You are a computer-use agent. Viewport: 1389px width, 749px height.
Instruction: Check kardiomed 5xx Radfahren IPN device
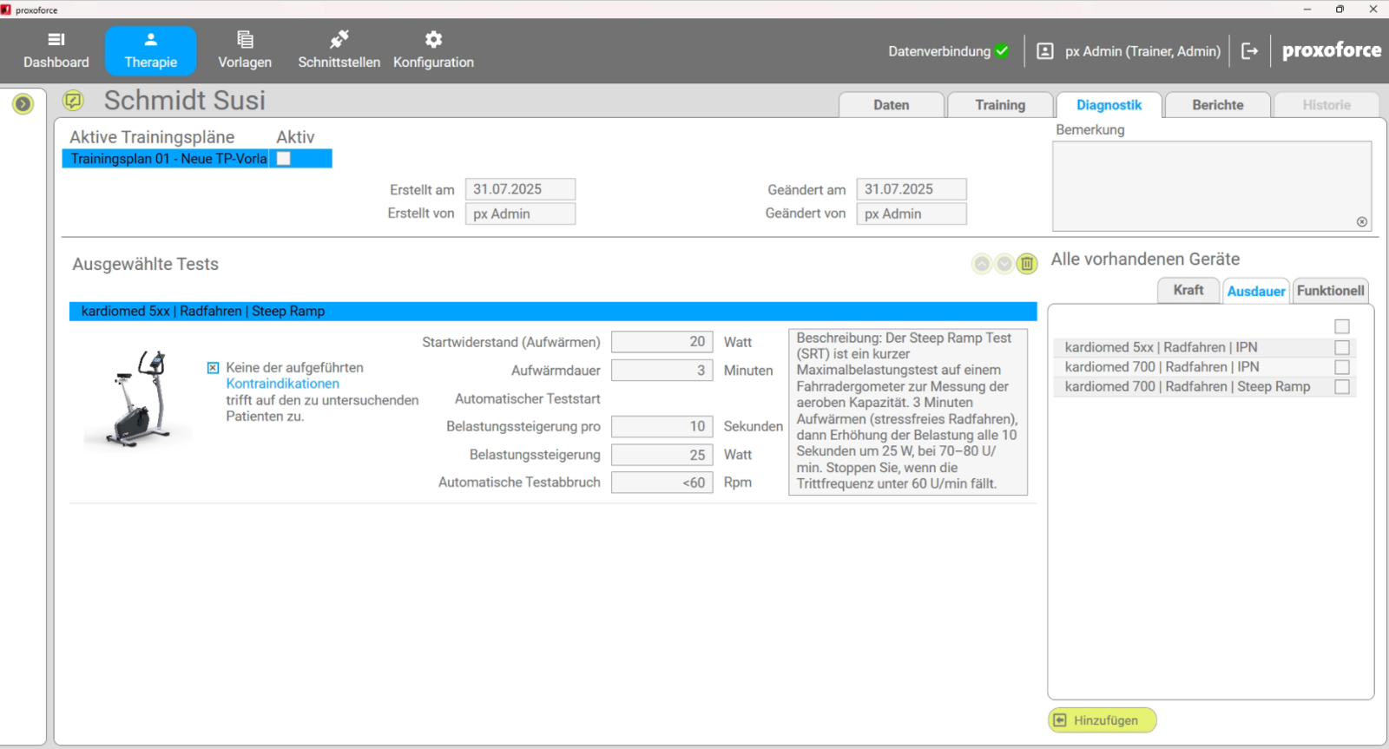pos(1341,347)
